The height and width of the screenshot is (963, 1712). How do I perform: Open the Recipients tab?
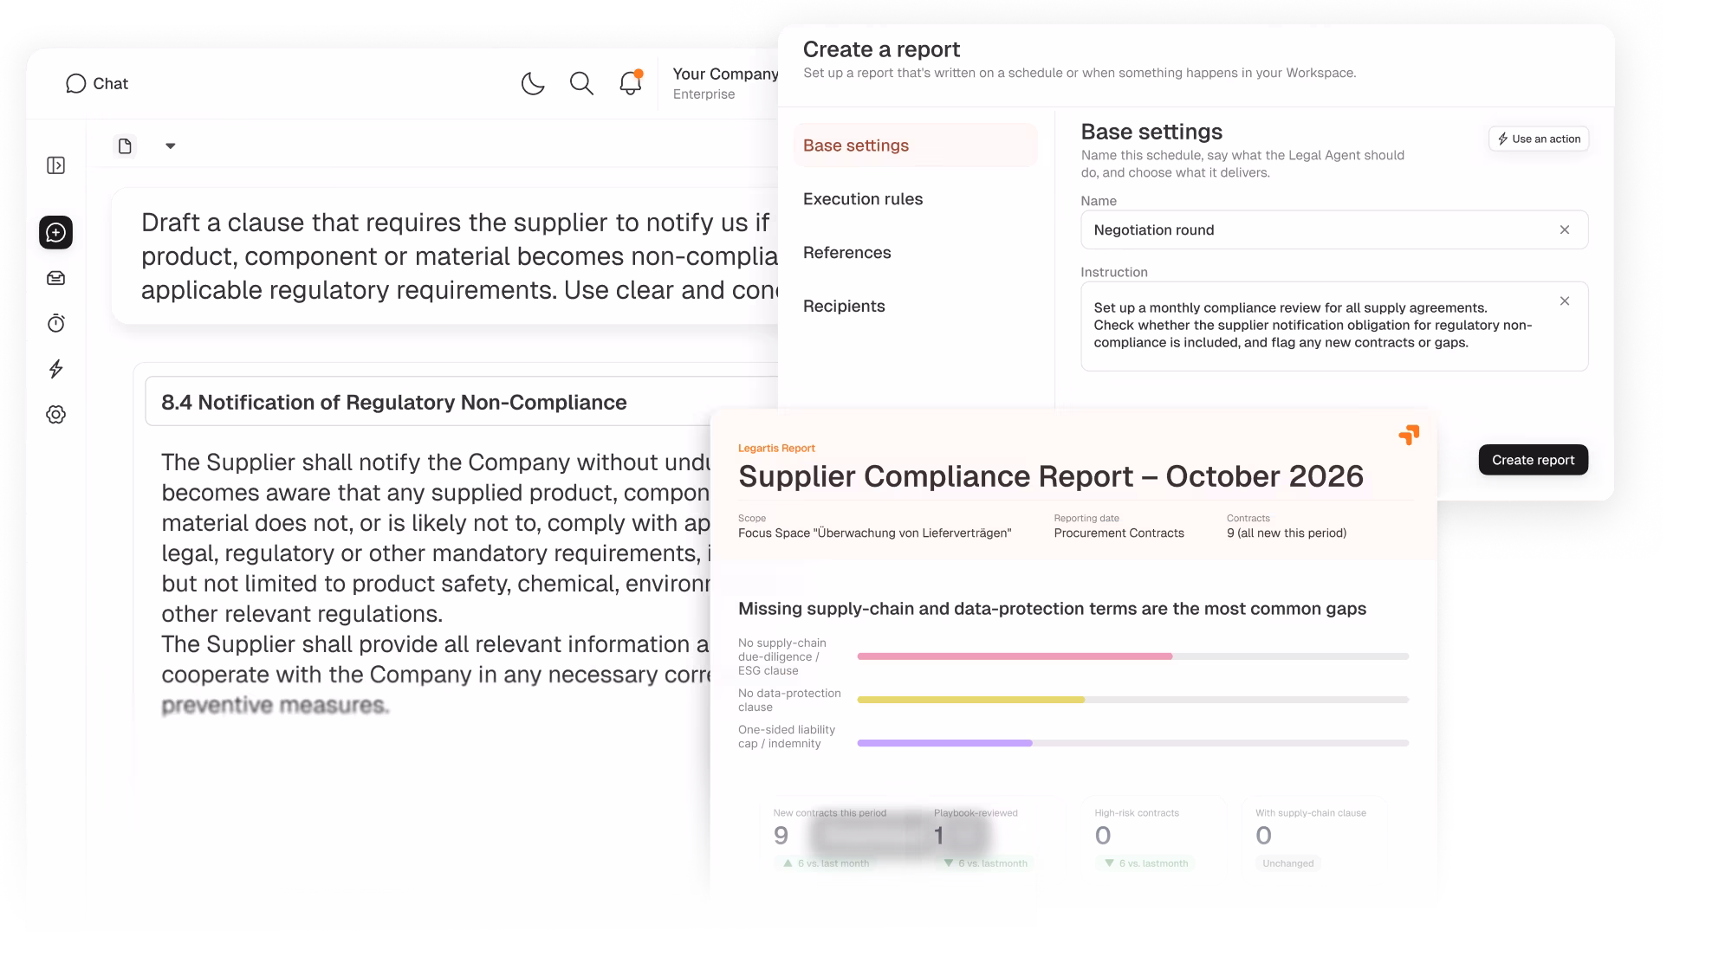(x=844, y=307)
